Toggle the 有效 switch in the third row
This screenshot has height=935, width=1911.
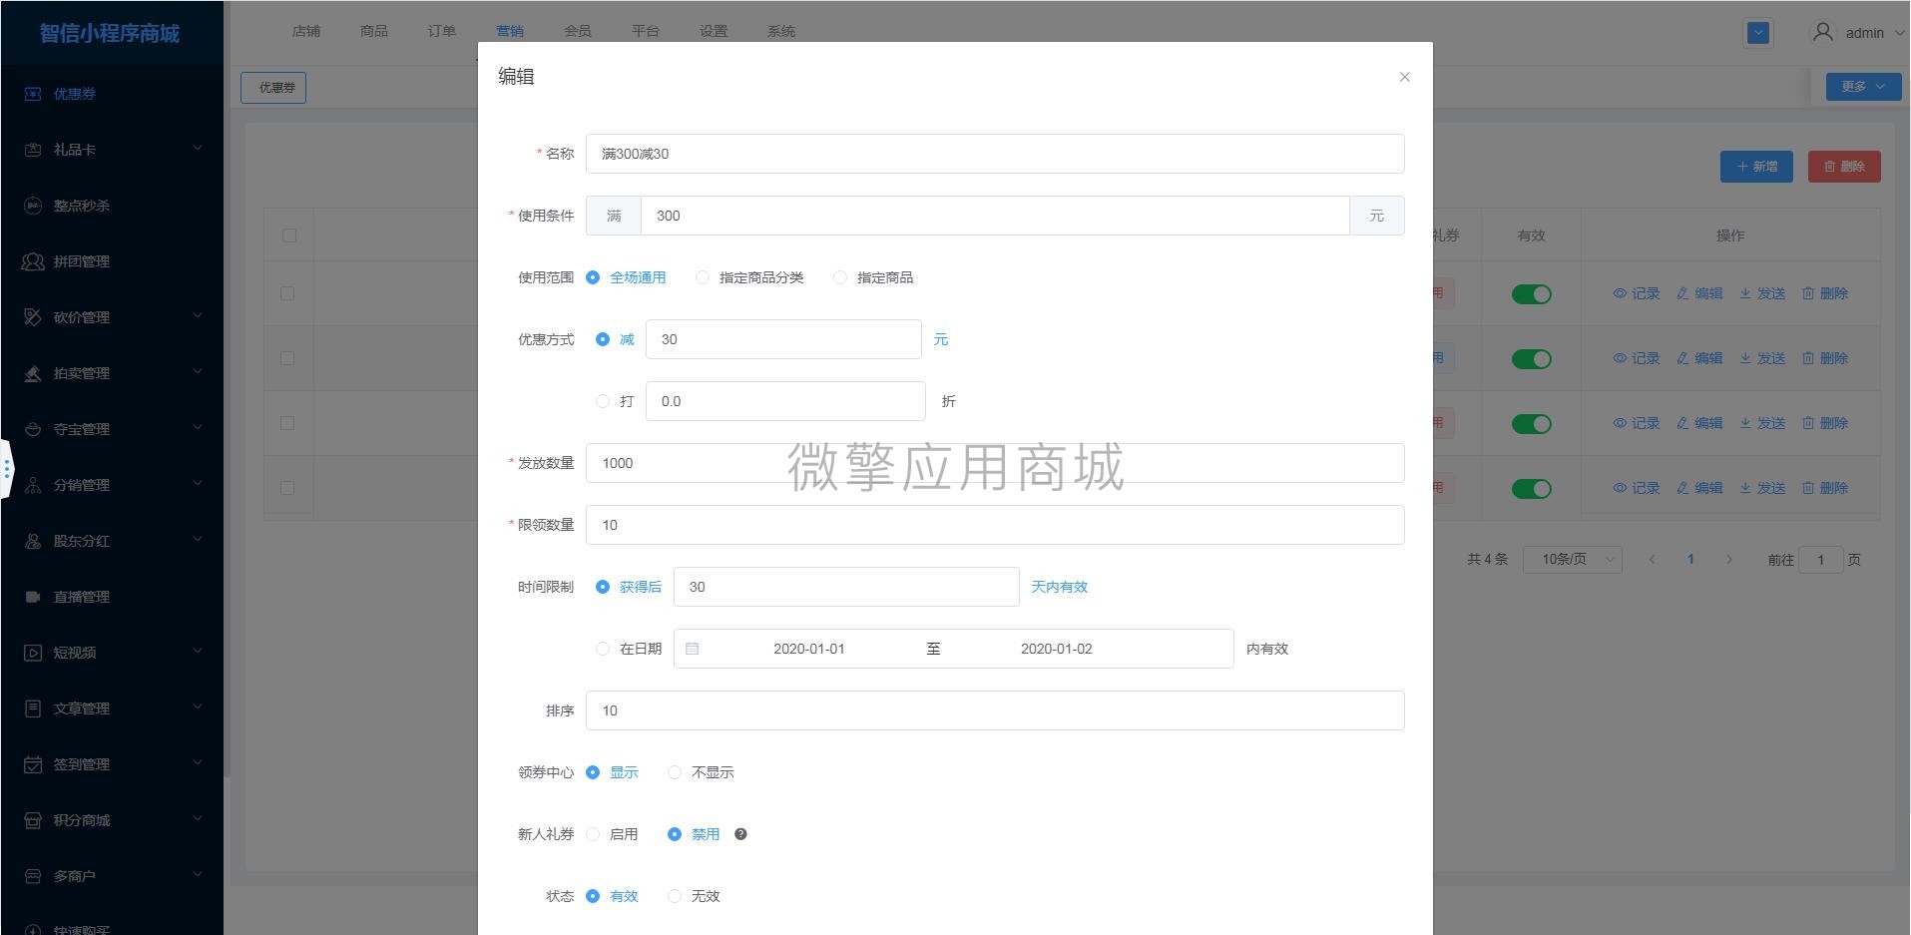tap(1531, 424)
